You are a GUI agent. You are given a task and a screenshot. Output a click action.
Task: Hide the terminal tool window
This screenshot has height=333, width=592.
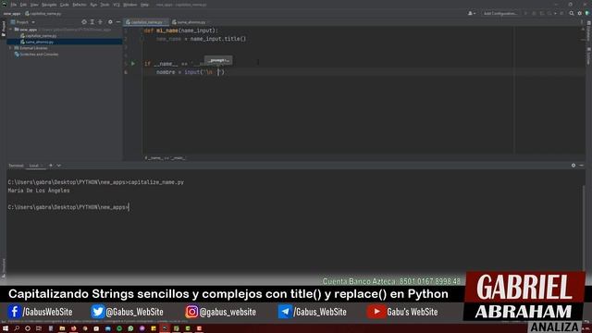pos(582,166)
